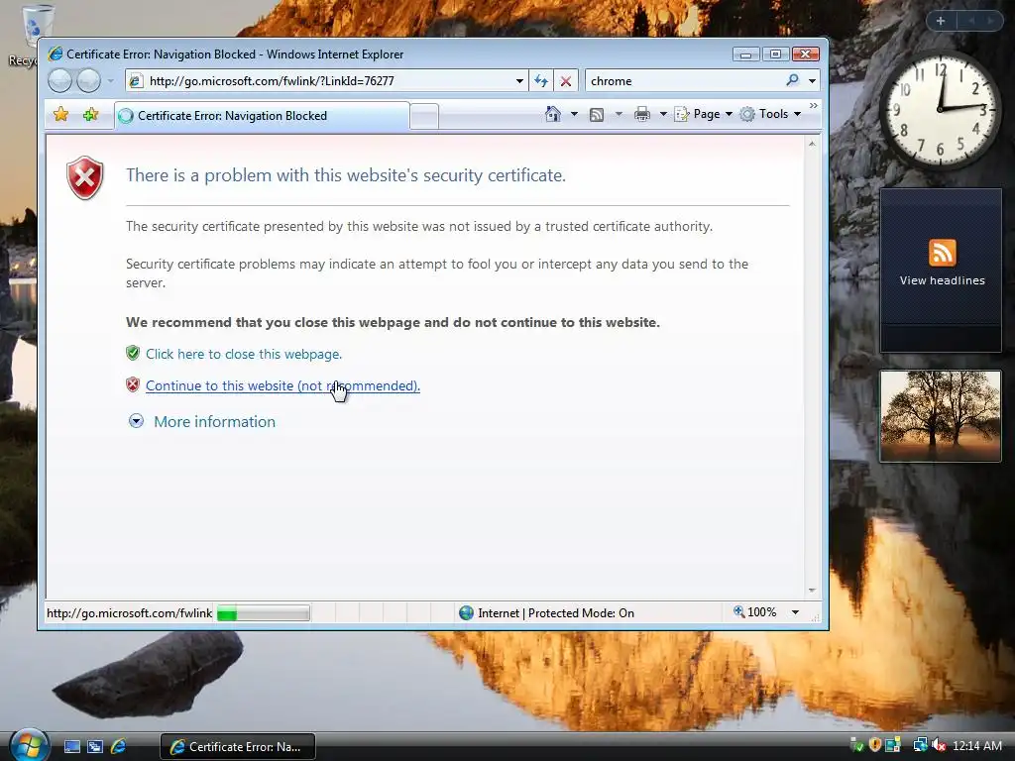Open a new blank tab

pyautogui.click(x=424, y=117)
